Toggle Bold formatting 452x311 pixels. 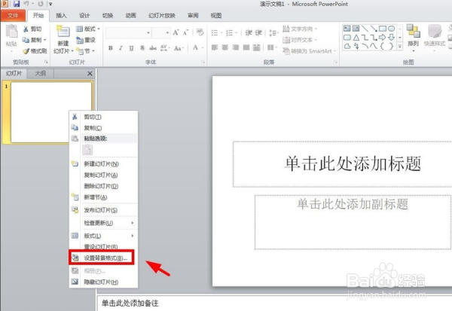click(x=111, y=48)
